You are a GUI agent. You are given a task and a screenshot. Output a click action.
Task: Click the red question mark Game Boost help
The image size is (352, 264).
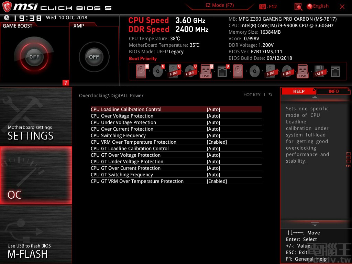coord(66,82)
